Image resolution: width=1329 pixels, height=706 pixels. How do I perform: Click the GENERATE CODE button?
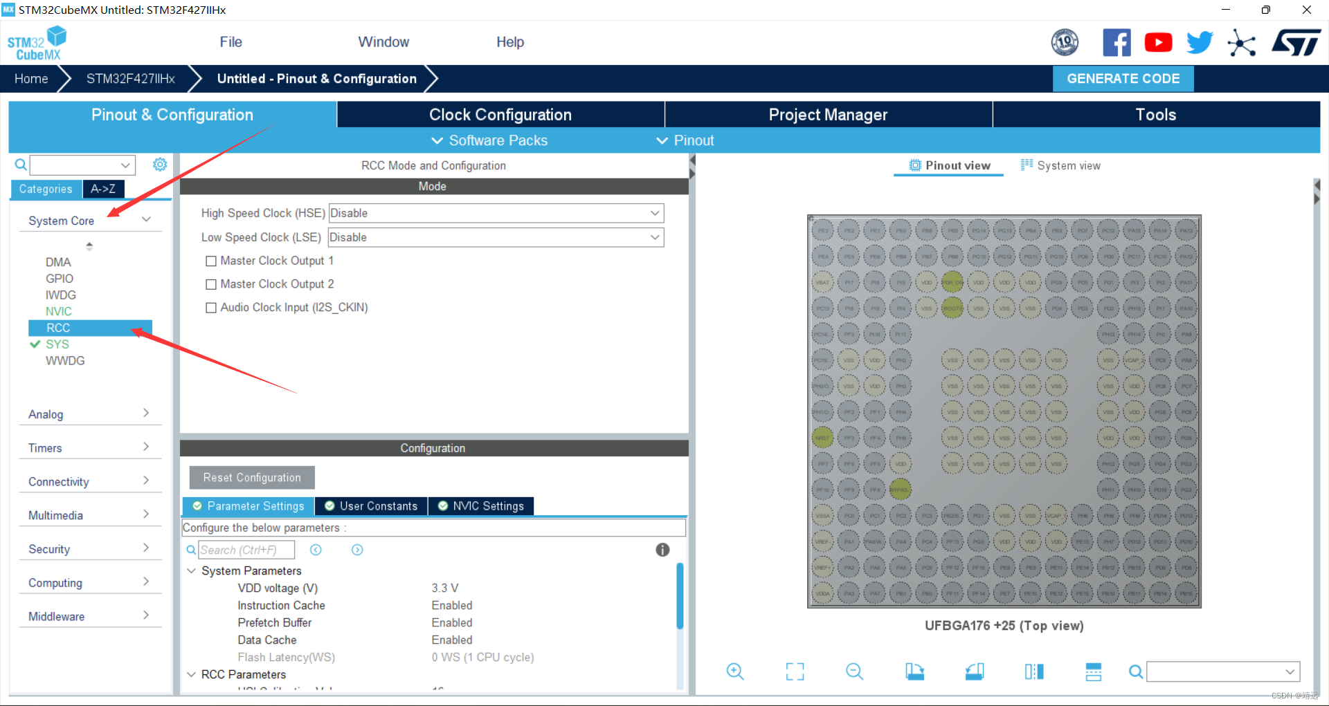tap(1123, 79)
